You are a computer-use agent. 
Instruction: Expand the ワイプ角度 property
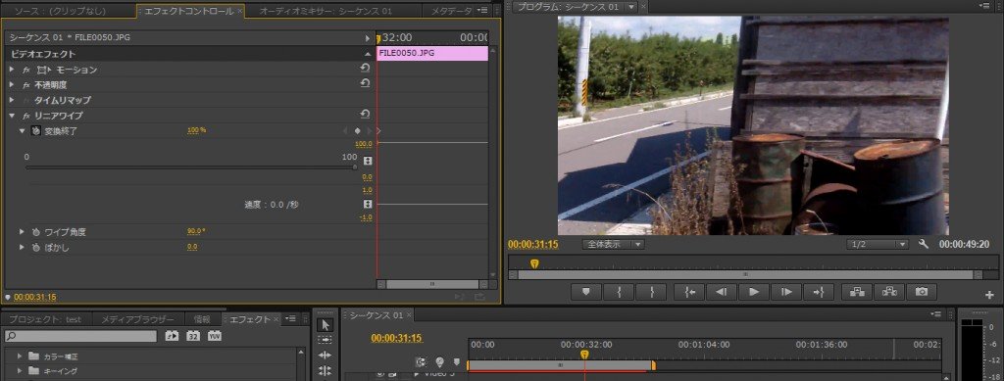[23, 231]
